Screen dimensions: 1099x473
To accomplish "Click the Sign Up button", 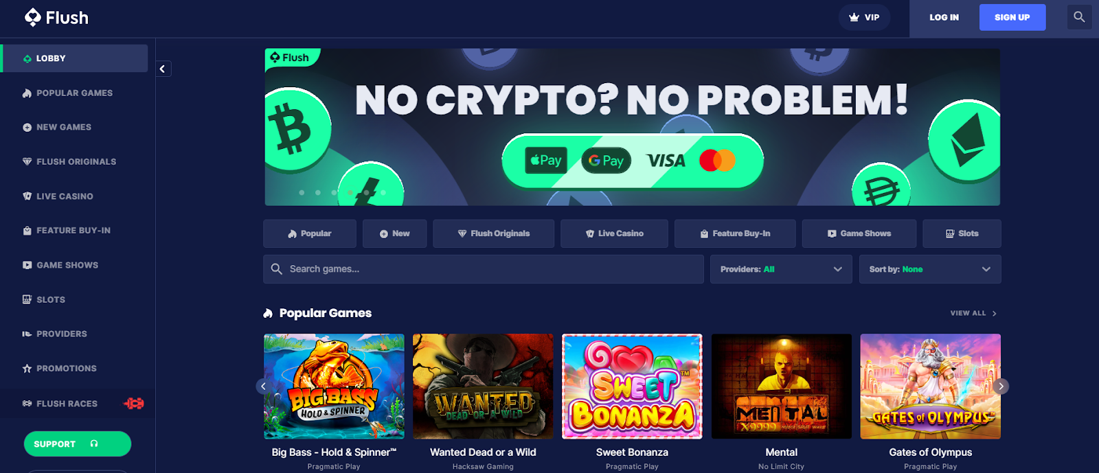I will [1012, 17].
